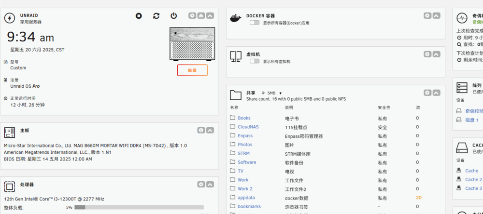Open settings gear in the 处理器 panel
This screenshot has height=214, width=483.
201,184
